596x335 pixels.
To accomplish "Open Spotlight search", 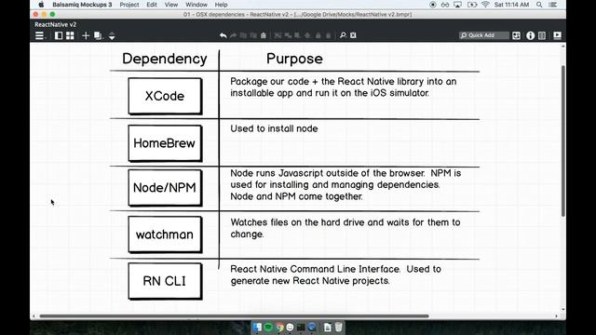I will click(539, 5).
